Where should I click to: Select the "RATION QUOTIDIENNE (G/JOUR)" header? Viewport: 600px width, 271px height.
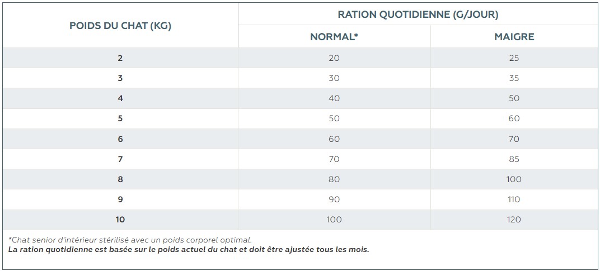click(418, 15)
